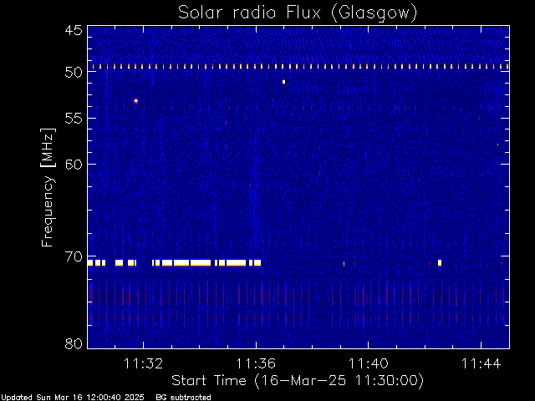The width and height of the screenshot is (535, 401).
Task: Click the 80 frequency tick label
Action: (x=74, y=343)
